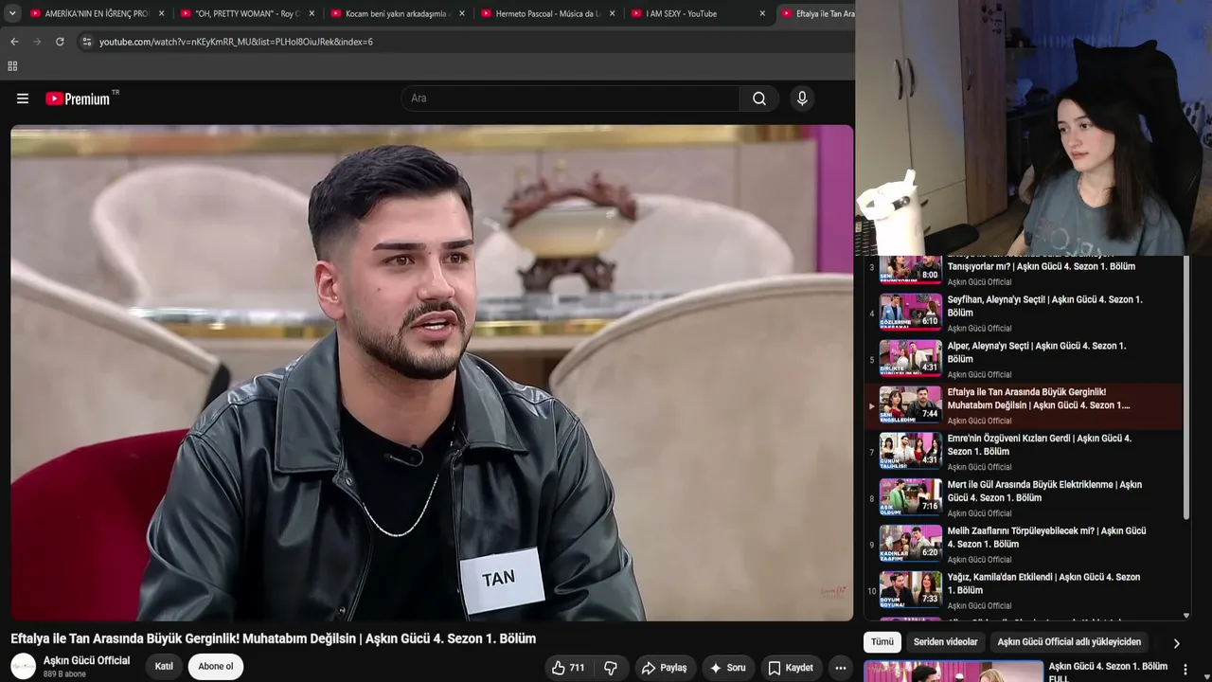This screenshot has width=1212, height=682.
Task: Go forward in browser history
Action: click(x=37, y=42)
